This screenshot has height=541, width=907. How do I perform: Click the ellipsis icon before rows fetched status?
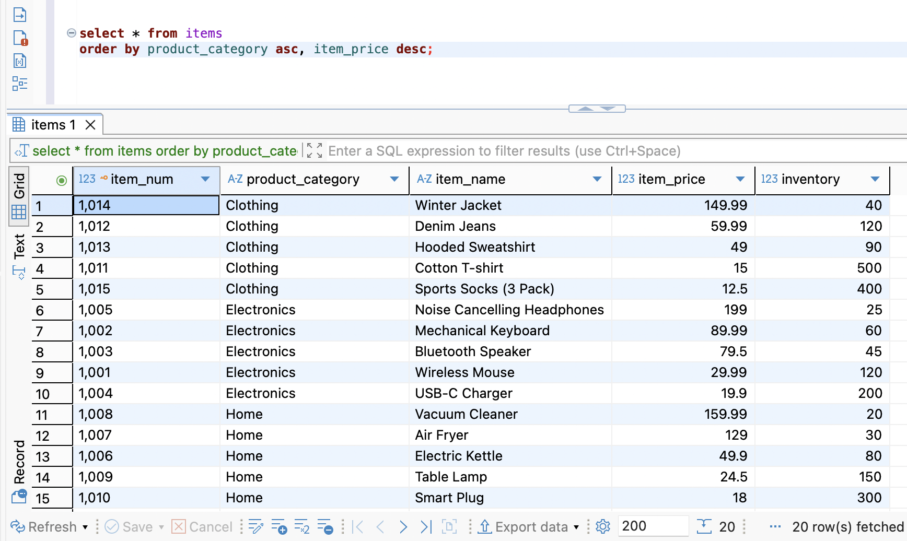coord(775,526)
